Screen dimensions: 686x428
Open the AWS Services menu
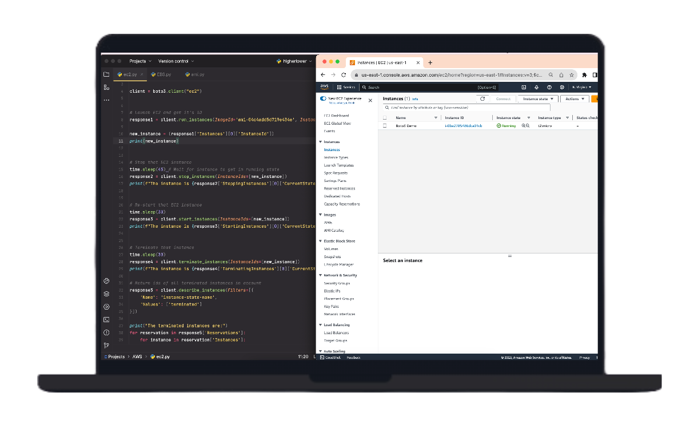tap(346, 87)
